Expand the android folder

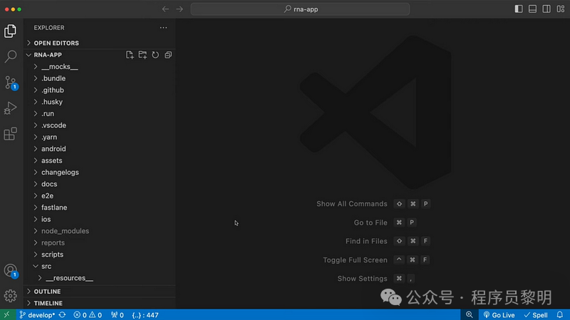click(x=100, y=149)
